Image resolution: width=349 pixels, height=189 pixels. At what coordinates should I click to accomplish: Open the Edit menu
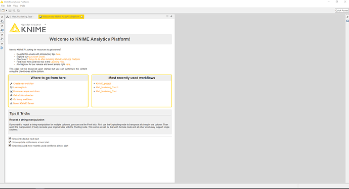[x=9, y=6]
